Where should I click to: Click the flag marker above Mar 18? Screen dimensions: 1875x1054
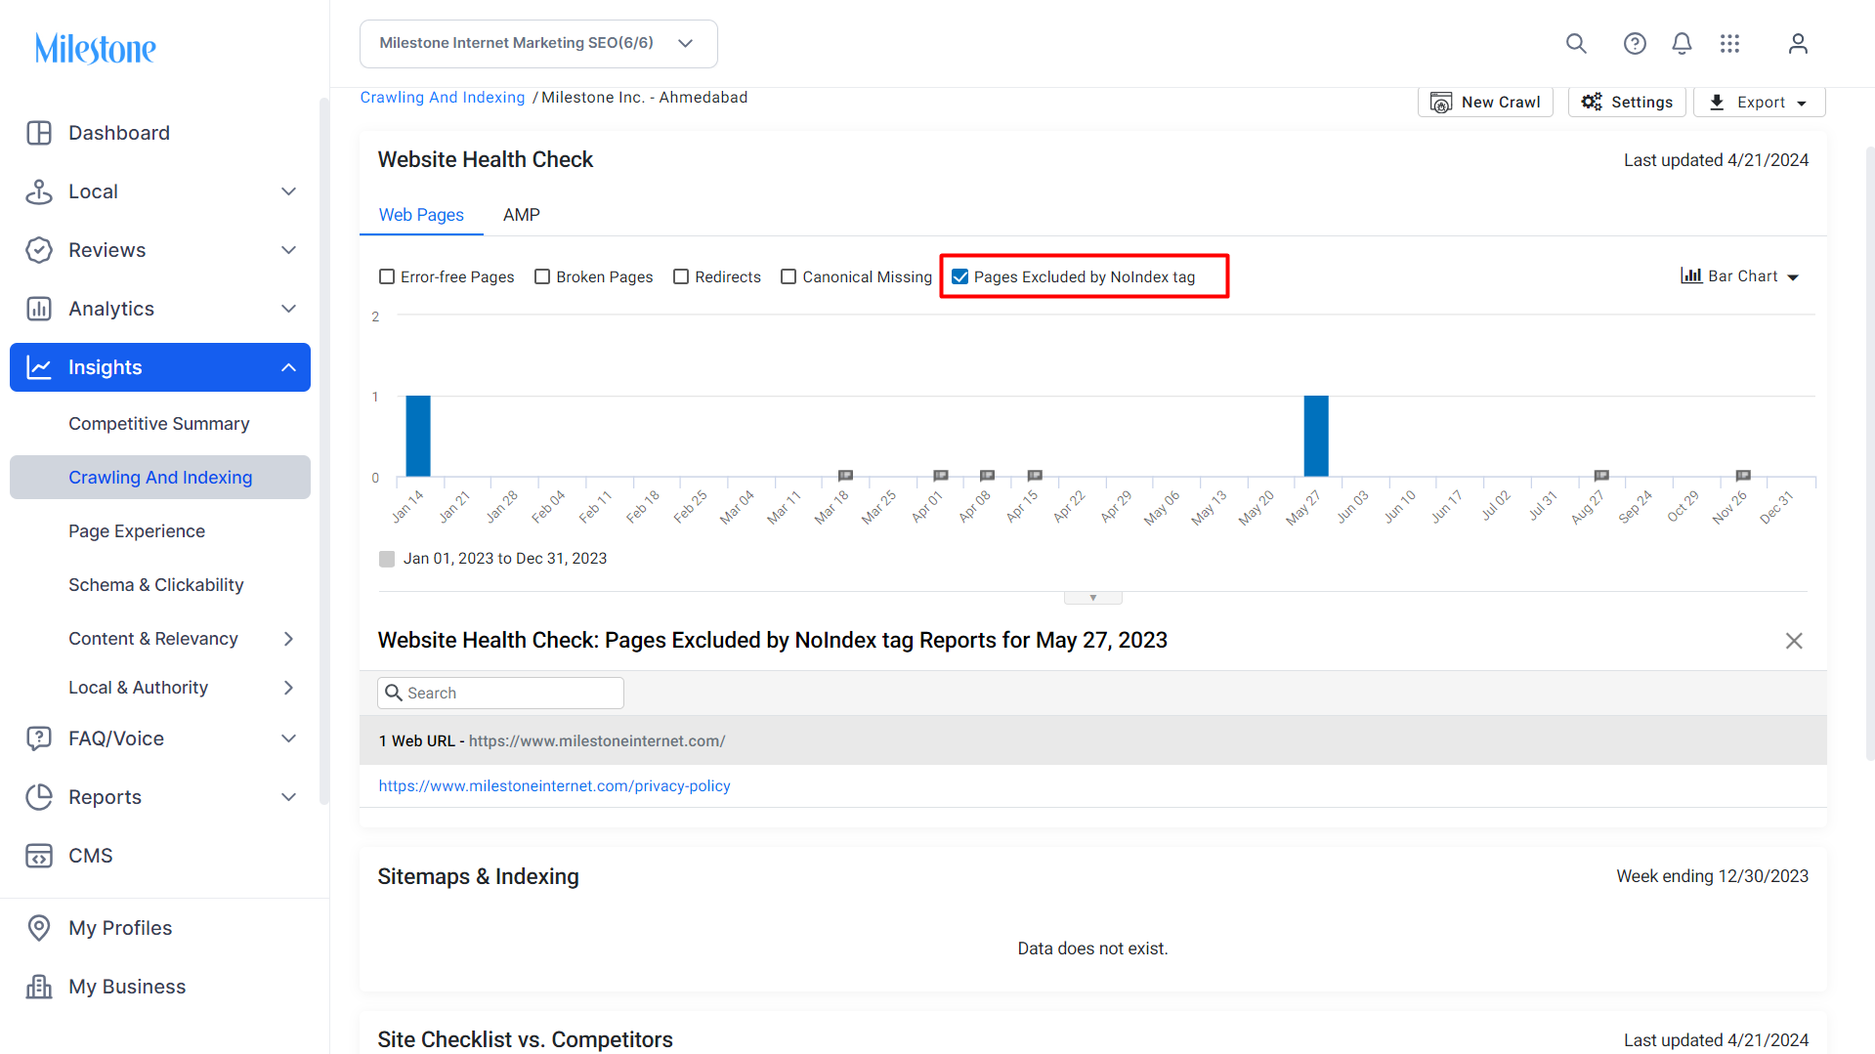846,476
